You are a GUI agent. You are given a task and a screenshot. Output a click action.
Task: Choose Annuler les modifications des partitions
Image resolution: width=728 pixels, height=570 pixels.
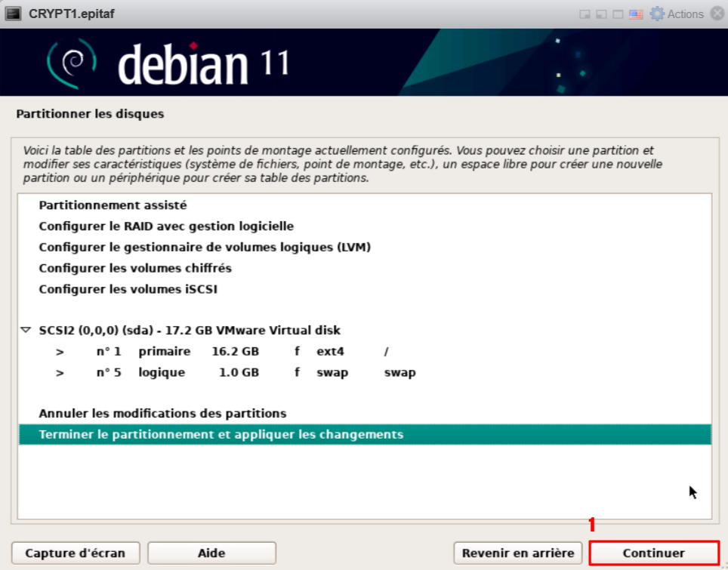pos(162,413)
